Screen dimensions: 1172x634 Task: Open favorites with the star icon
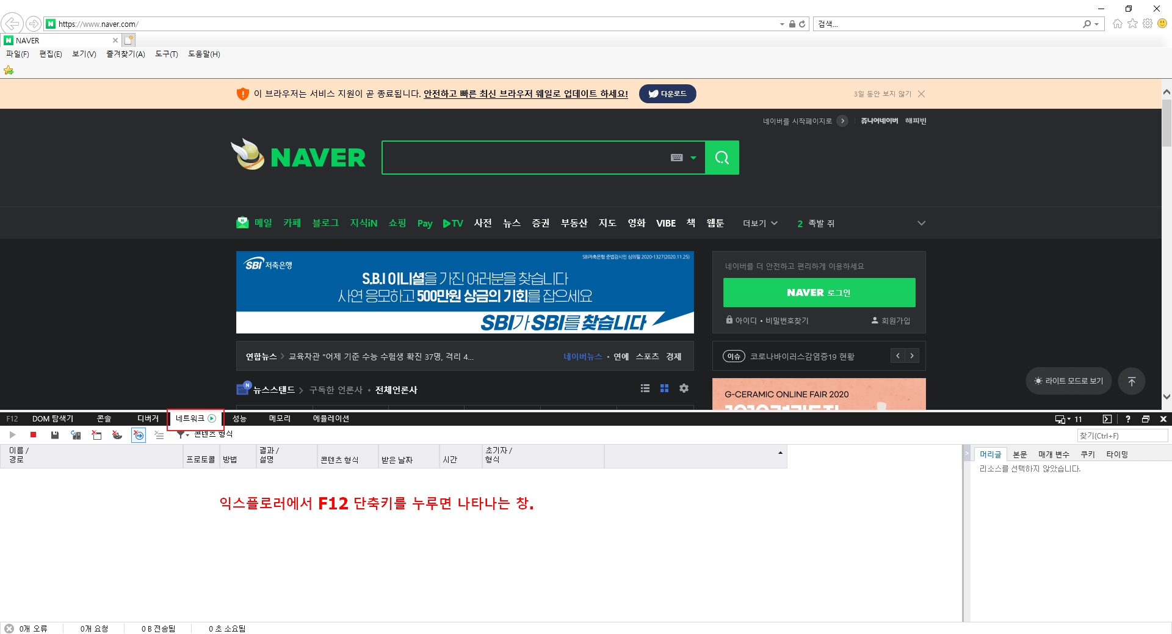coord(1132,24)
